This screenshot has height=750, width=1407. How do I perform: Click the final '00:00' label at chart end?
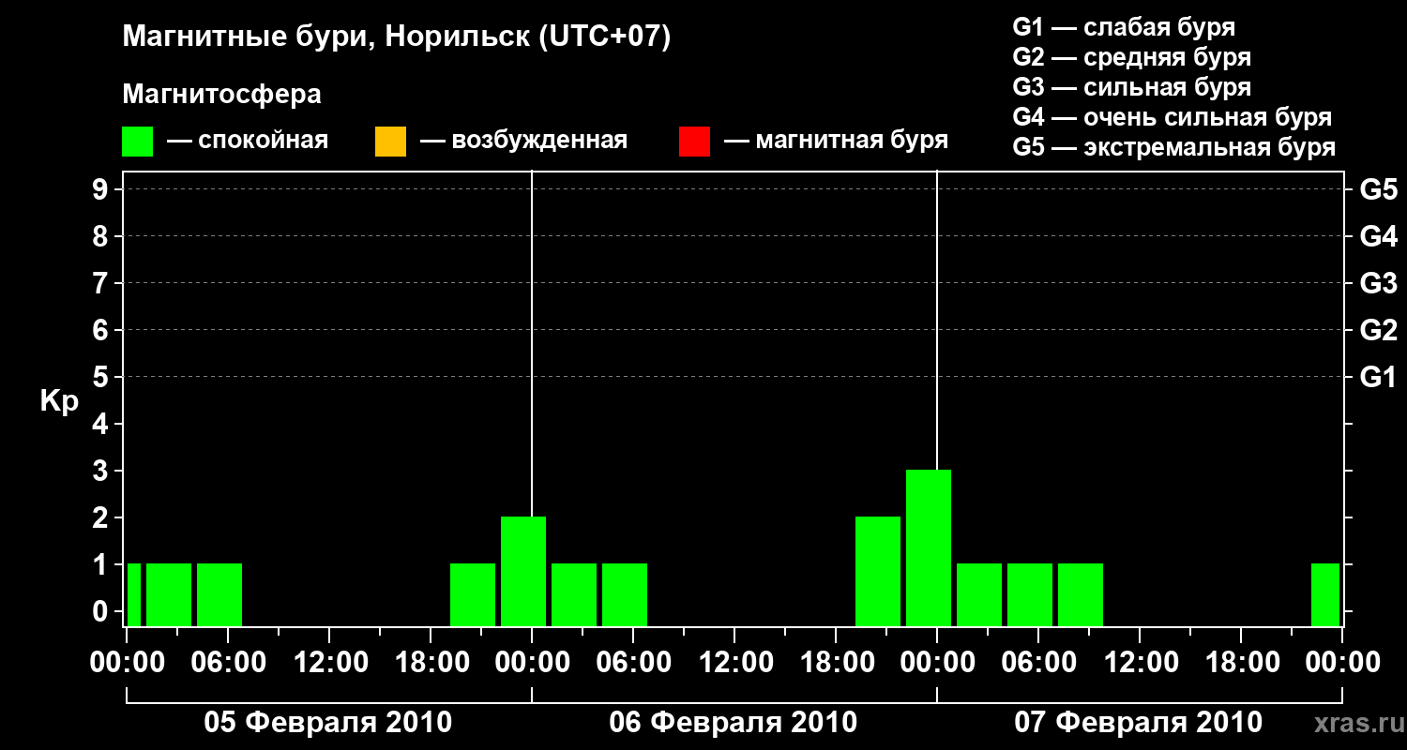click(1342, 663)
